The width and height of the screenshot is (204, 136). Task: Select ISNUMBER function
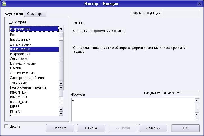pyautogui.click(x=34, y=97)
